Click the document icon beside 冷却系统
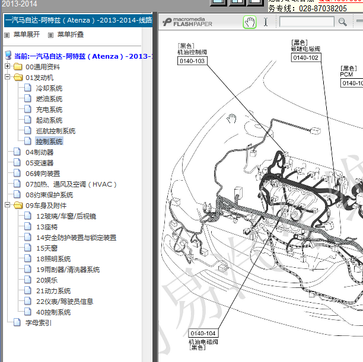This screenshot has height=362, width=363. point(28,88)
